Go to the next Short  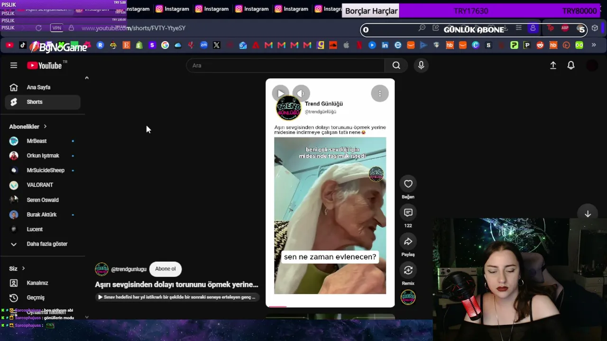point(588,214)
